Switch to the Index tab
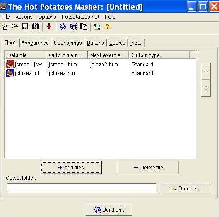 pyautogui.click(x=137, y=43)
